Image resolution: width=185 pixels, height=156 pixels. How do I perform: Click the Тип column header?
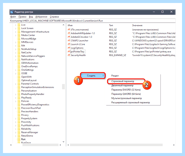pyautogui.click(x=111, y=25)
